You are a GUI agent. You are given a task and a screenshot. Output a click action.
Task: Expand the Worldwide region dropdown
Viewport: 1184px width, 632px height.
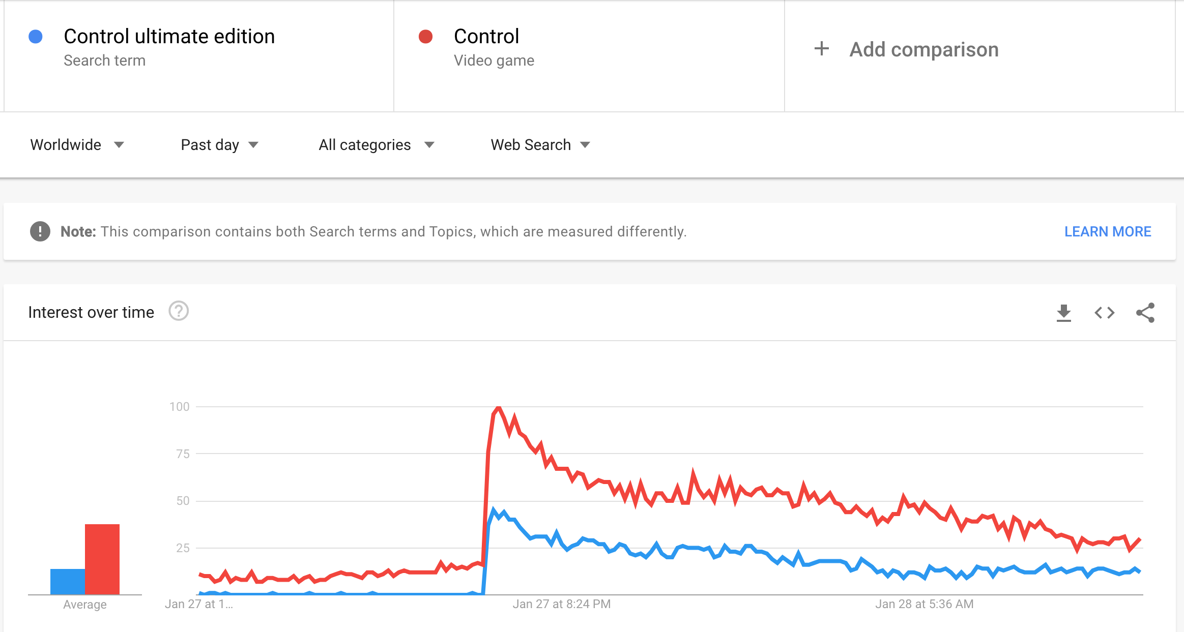tap(77, 145)
